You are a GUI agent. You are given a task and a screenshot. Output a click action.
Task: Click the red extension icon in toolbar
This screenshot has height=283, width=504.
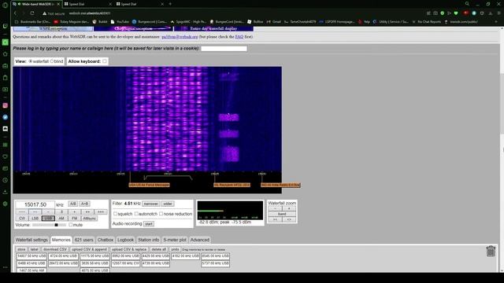pyautogui.click(x=465, y=13)
